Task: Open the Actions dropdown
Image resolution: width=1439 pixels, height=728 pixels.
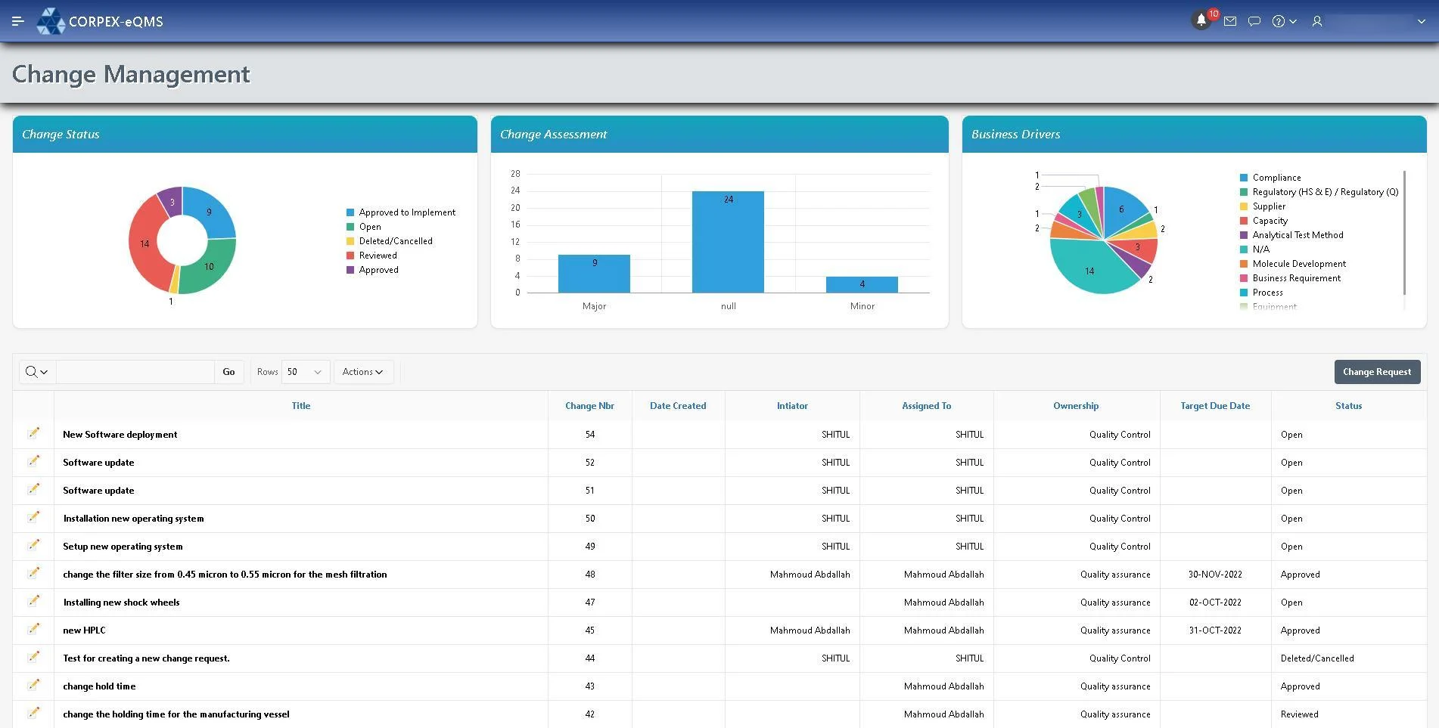Action: point(363,371)
